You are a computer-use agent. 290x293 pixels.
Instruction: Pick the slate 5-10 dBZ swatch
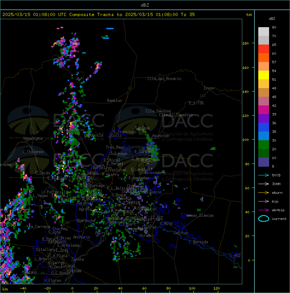pyautogui.click(x=264, y=162)
